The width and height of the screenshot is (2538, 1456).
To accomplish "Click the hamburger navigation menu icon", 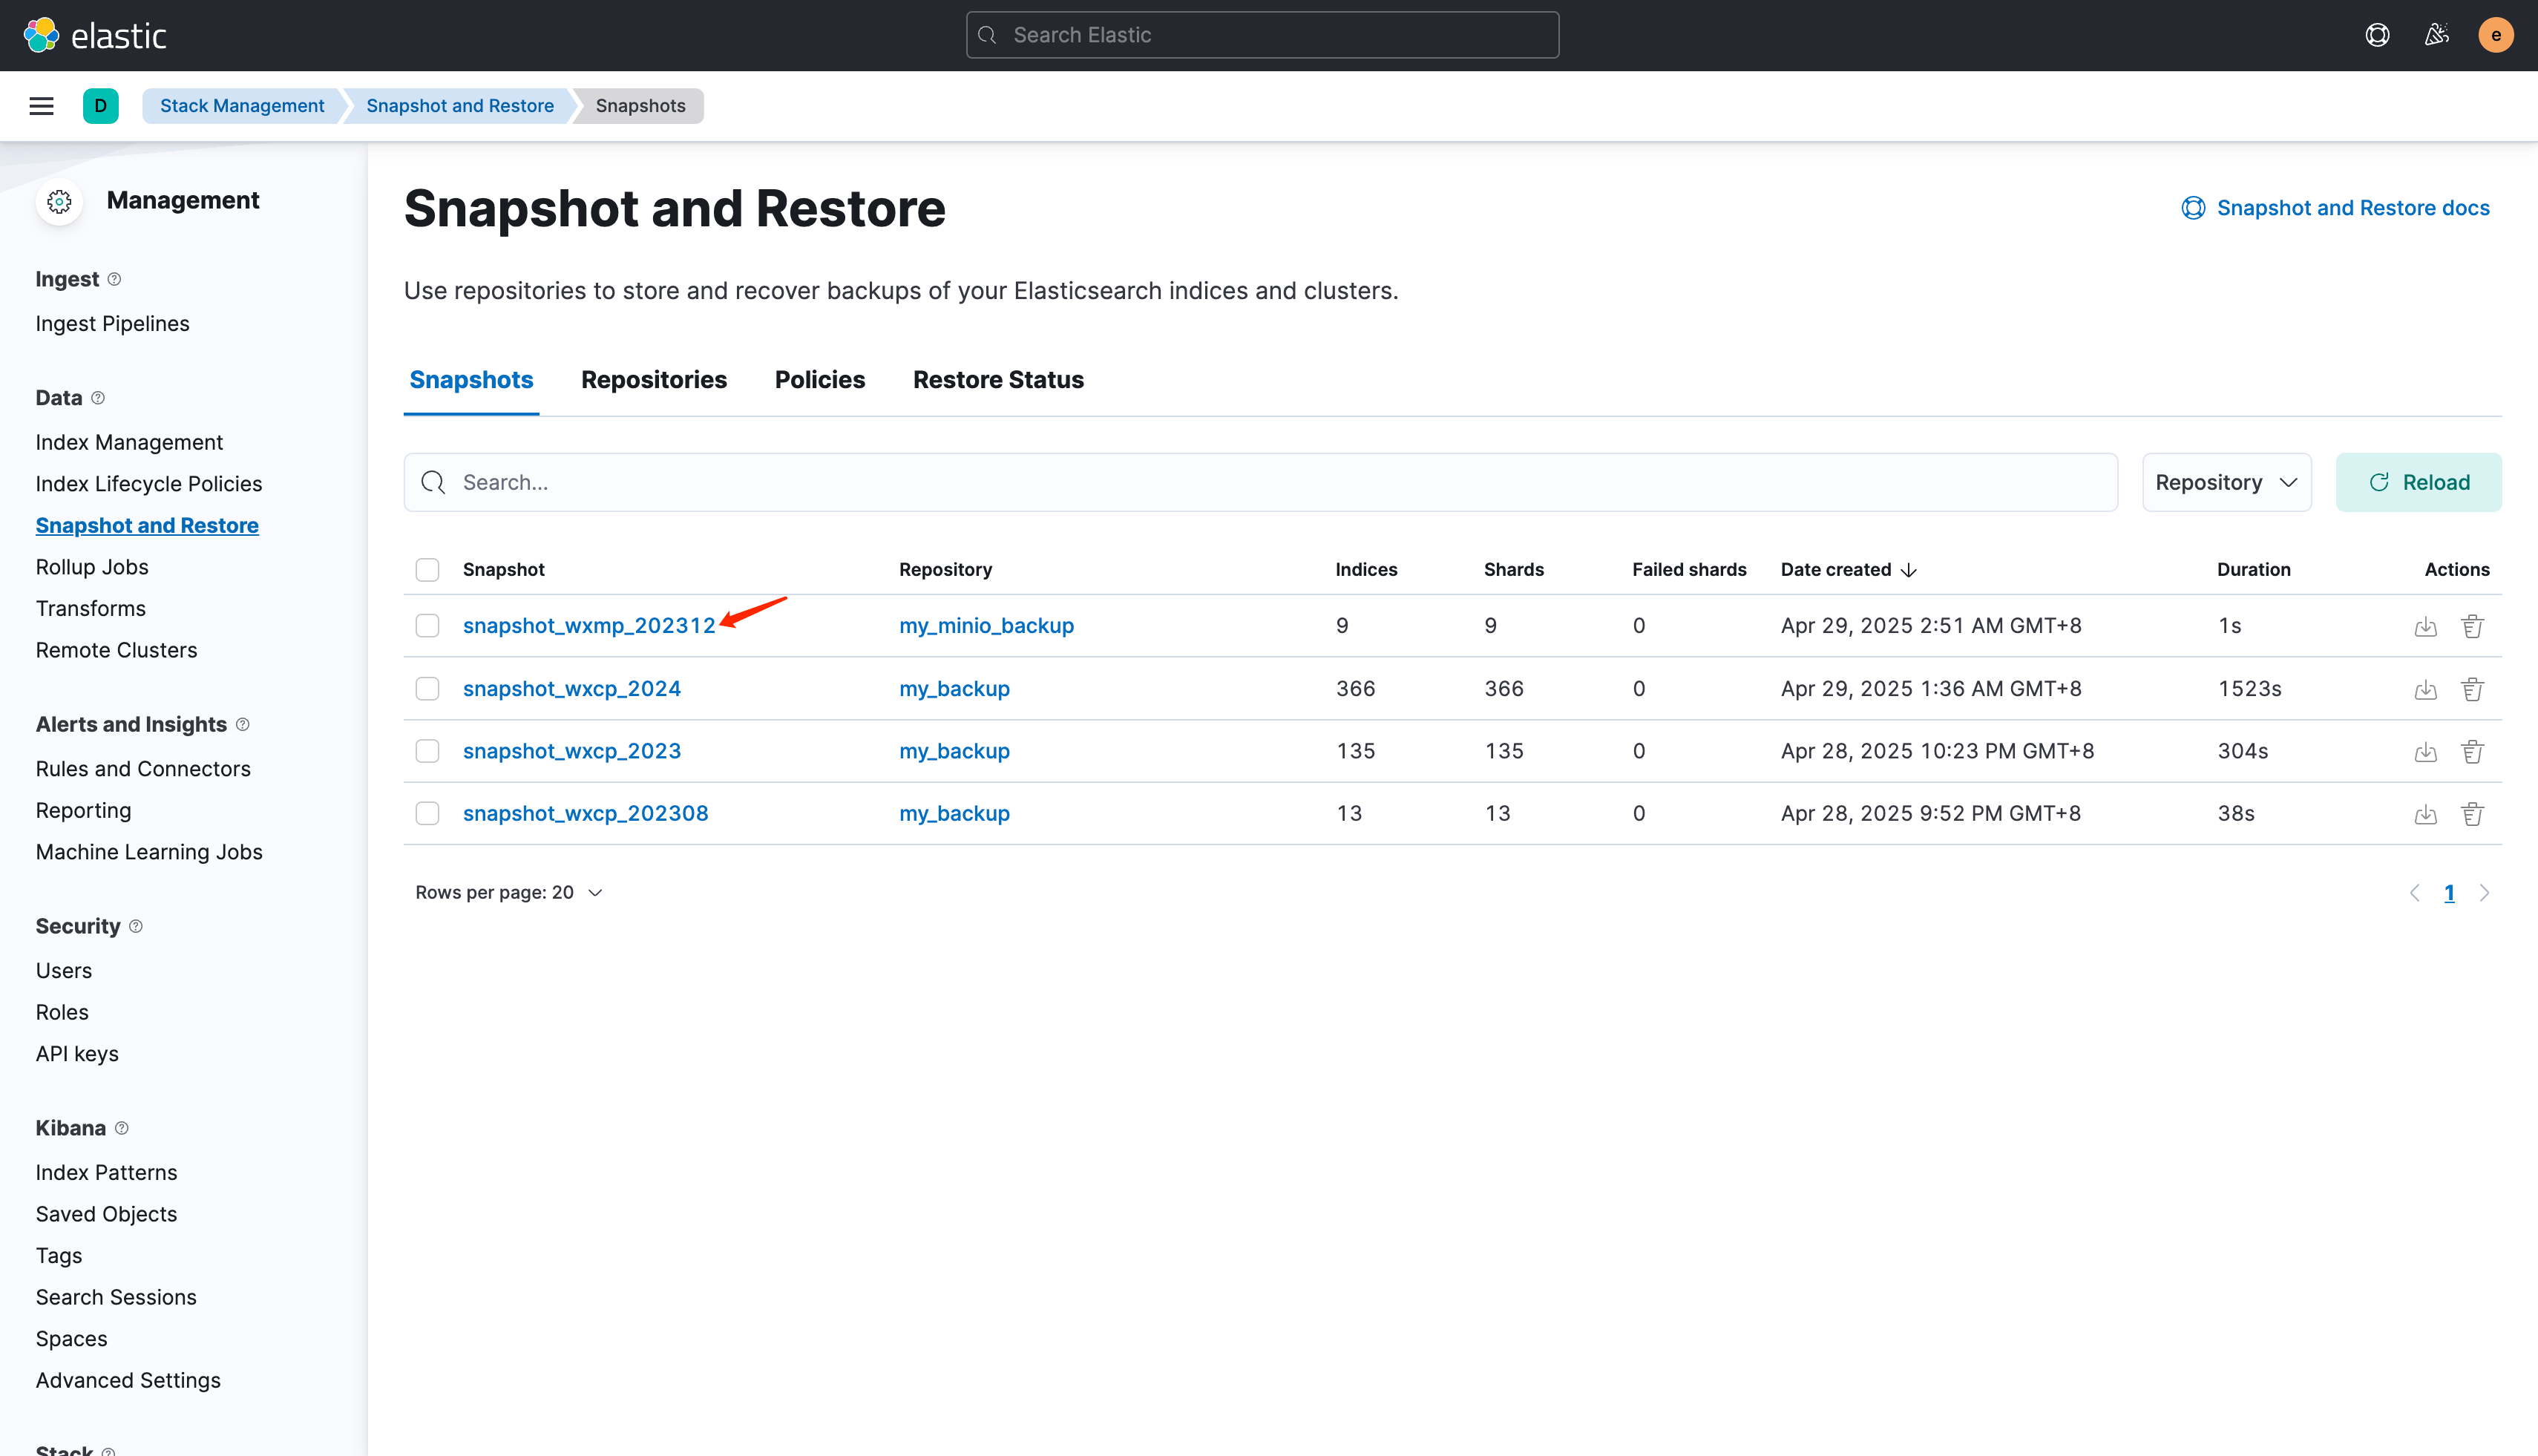I will (x=41, y=106).
